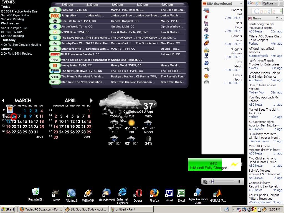Click the History channel logo

(55, 65)
